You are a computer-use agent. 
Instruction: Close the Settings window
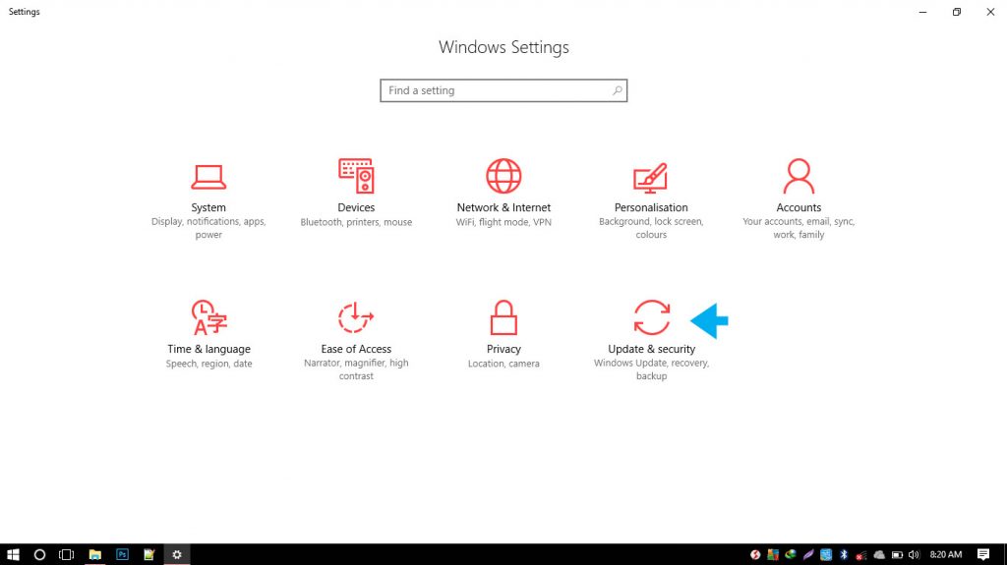(x=990, y=12)
